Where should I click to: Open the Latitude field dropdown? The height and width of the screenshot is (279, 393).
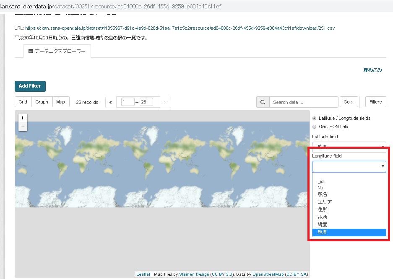click(349, 147)
